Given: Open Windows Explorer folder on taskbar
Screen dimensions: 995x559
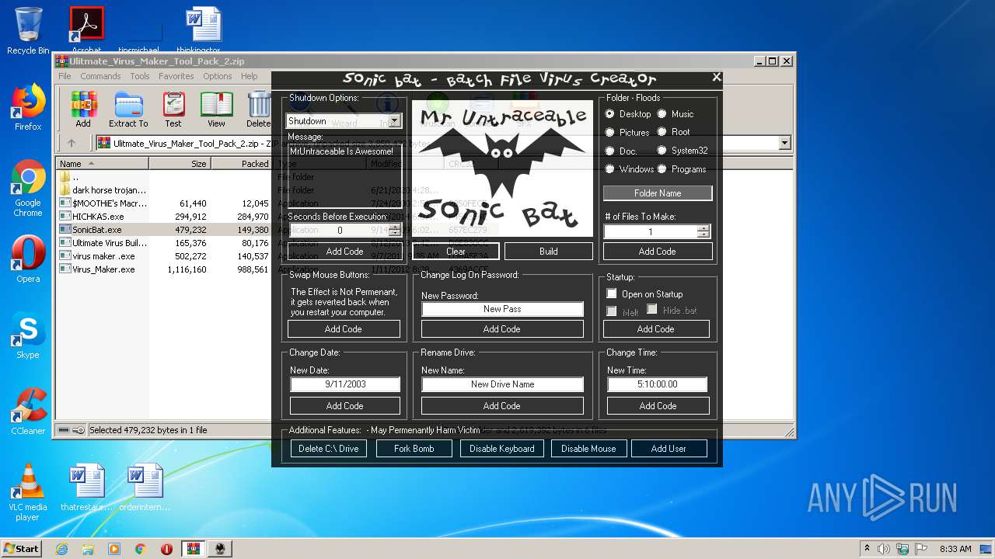Looking at the screenshot, I should [88, 549].
